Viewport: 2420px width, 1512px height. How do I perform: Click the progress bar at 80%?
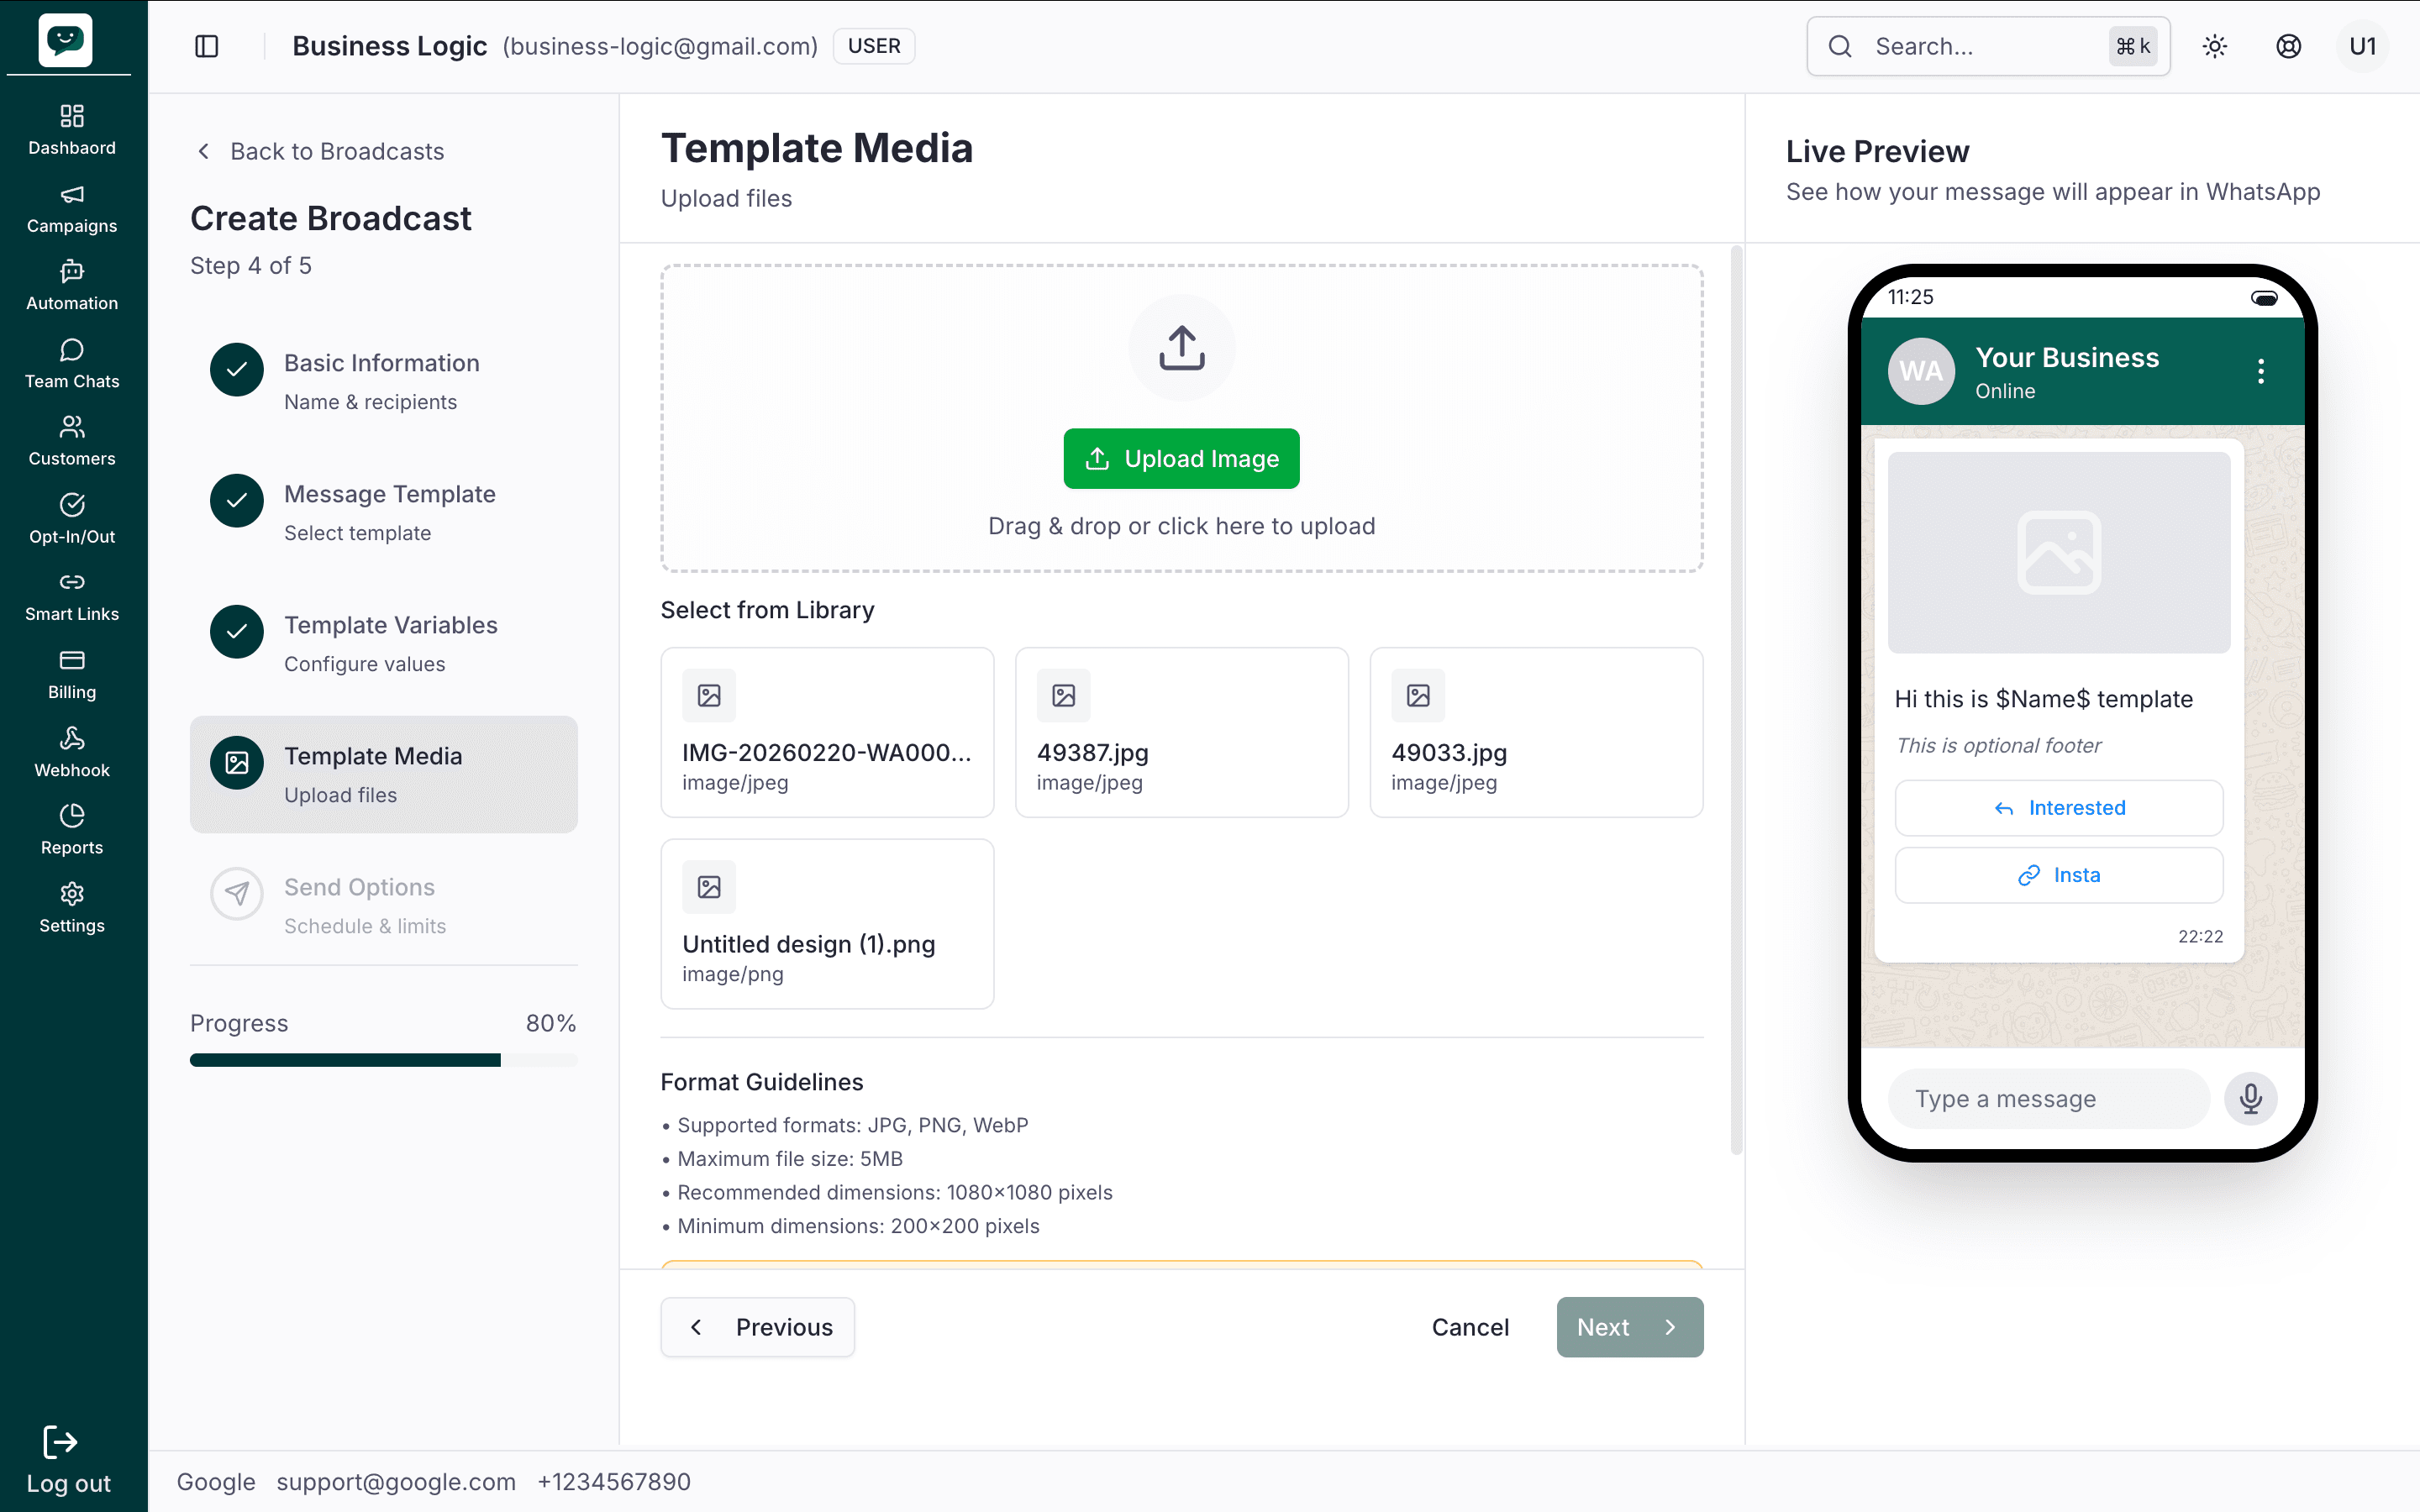[x=384, y=1060]
